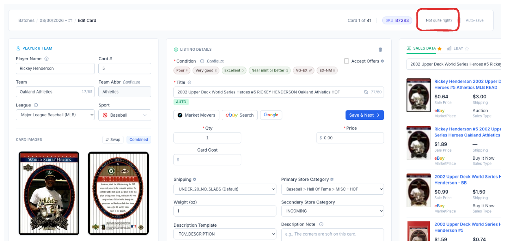This screenshot has height=245, width=505.
Task: Open the Sport dropdown showing Baseball
Action: pos(125,115)
